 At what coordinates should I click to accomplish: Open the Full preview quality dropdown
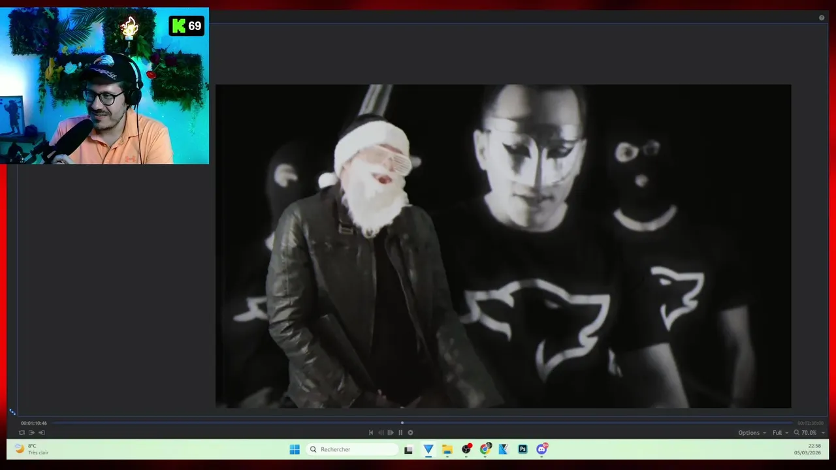pos(780,432)
